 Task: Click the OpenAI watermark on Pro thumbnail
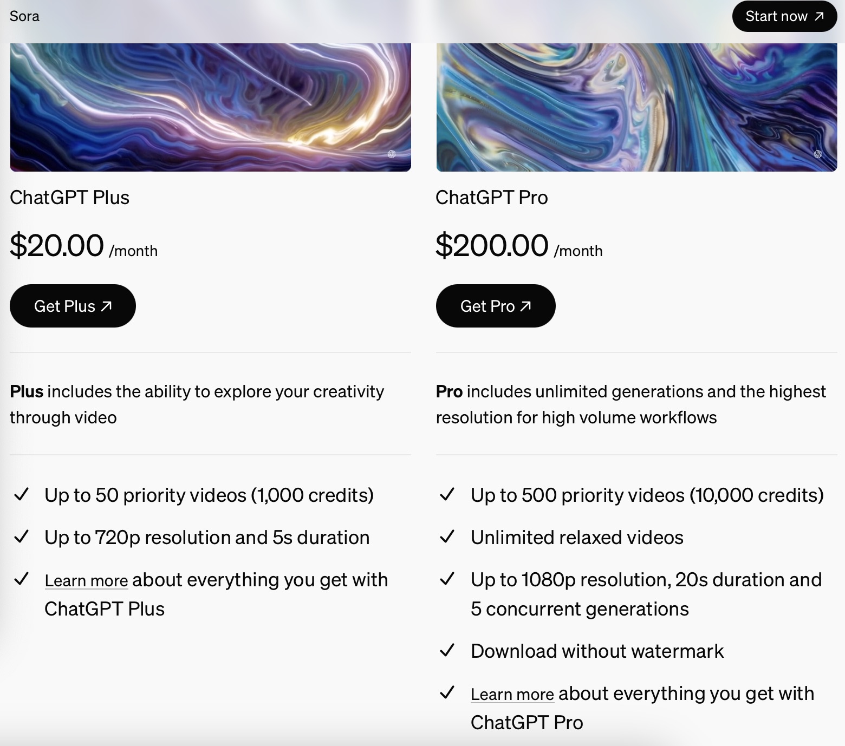(818, 154)
